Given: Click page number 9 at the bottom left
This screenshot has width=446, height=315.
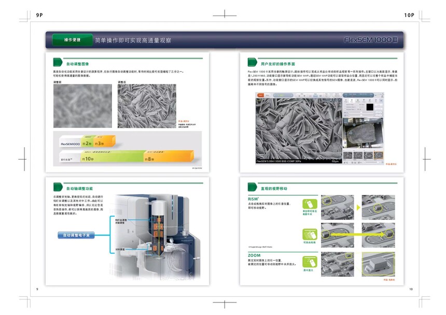Looking at the screenshot, I should pyautogui.click(x=37, y=289).
